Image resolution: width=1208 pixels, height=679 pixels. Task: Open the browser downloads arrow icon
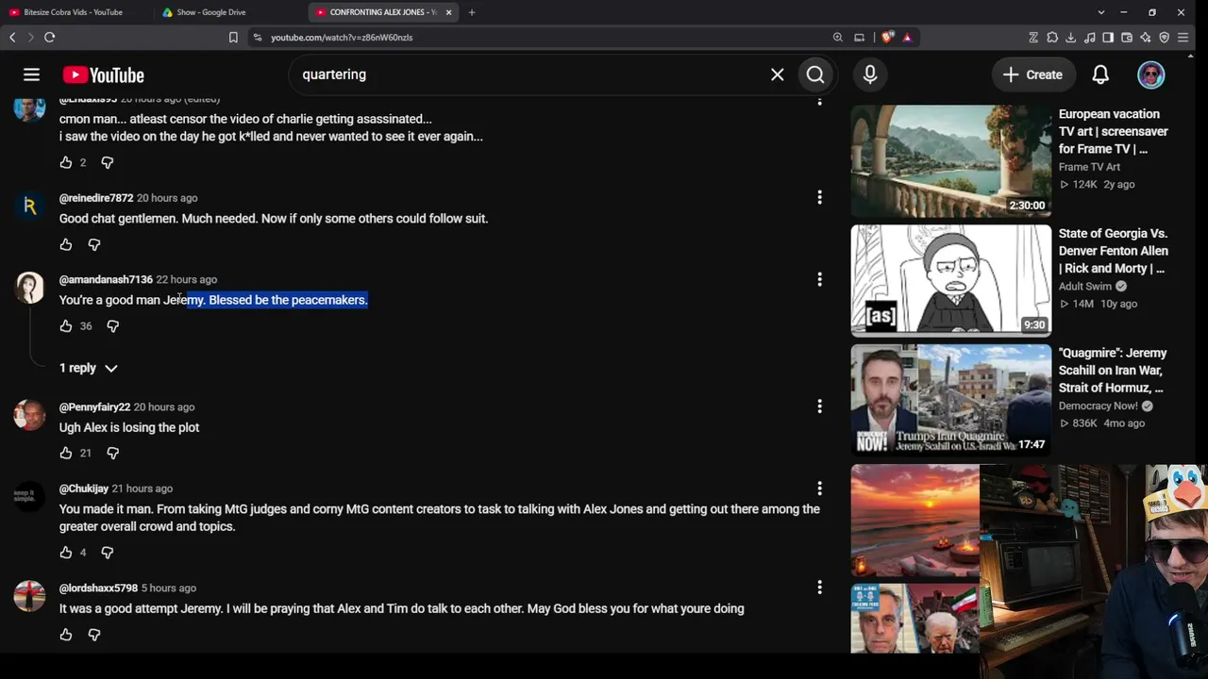pyautogui.click(x=1071, y=38)
